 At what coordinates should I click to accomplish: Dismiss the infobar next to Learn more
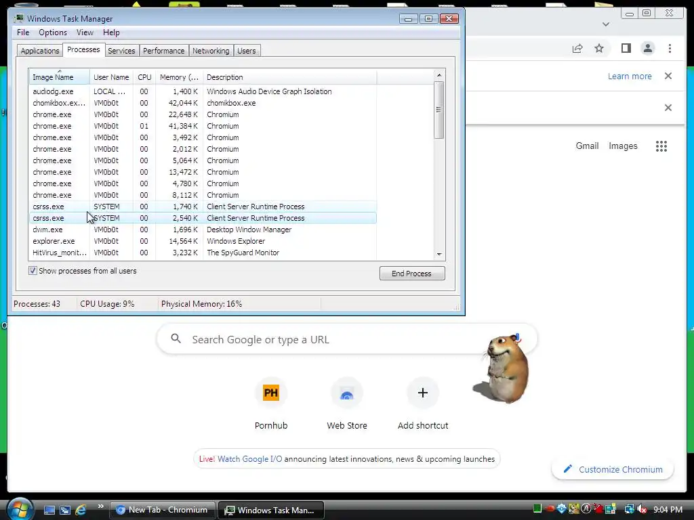pyautogui.click(x=668, y=76)
